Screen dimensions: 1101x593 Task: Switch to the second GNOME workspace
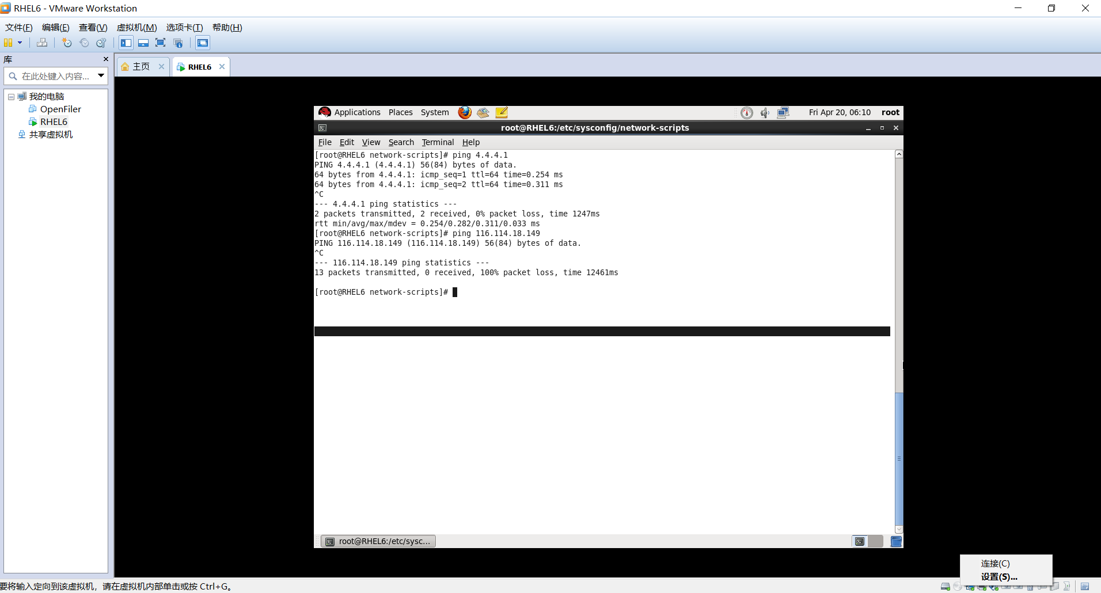(875, 541)
